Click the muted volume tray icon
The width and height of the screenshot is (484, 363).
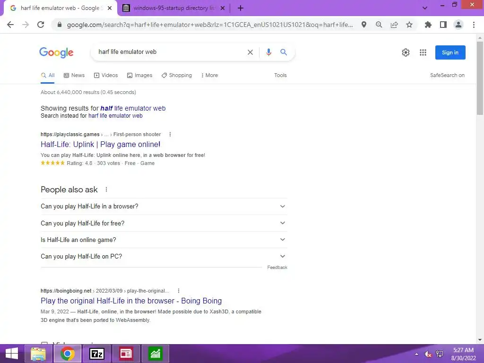pos(428,354)
